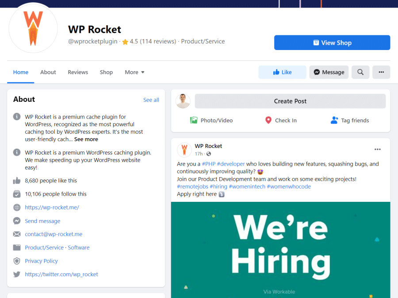Click the page search magnifier icon
This screenshot has width=398, height=298.
coord(360,72)
